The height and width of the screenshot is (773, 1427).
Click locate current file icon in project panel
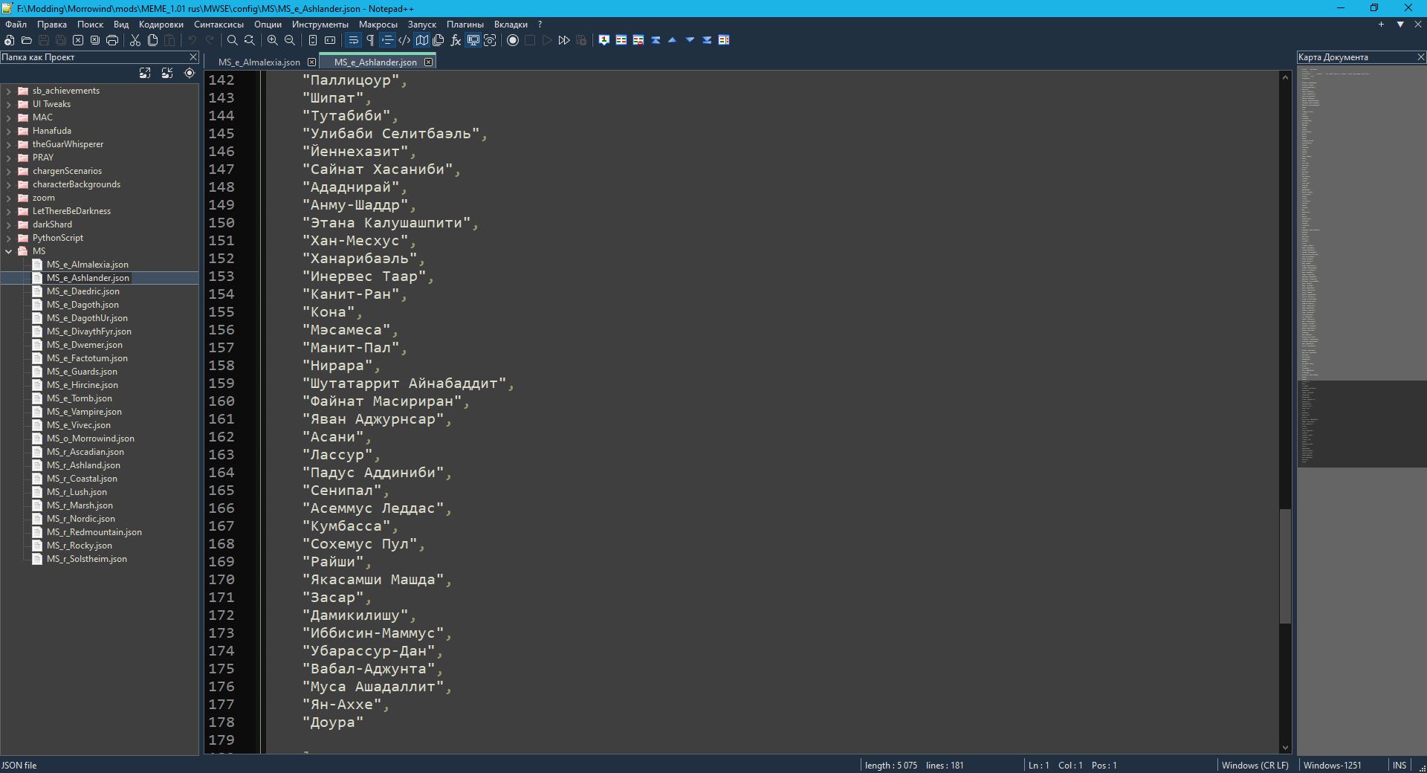(x=190, y=73)
